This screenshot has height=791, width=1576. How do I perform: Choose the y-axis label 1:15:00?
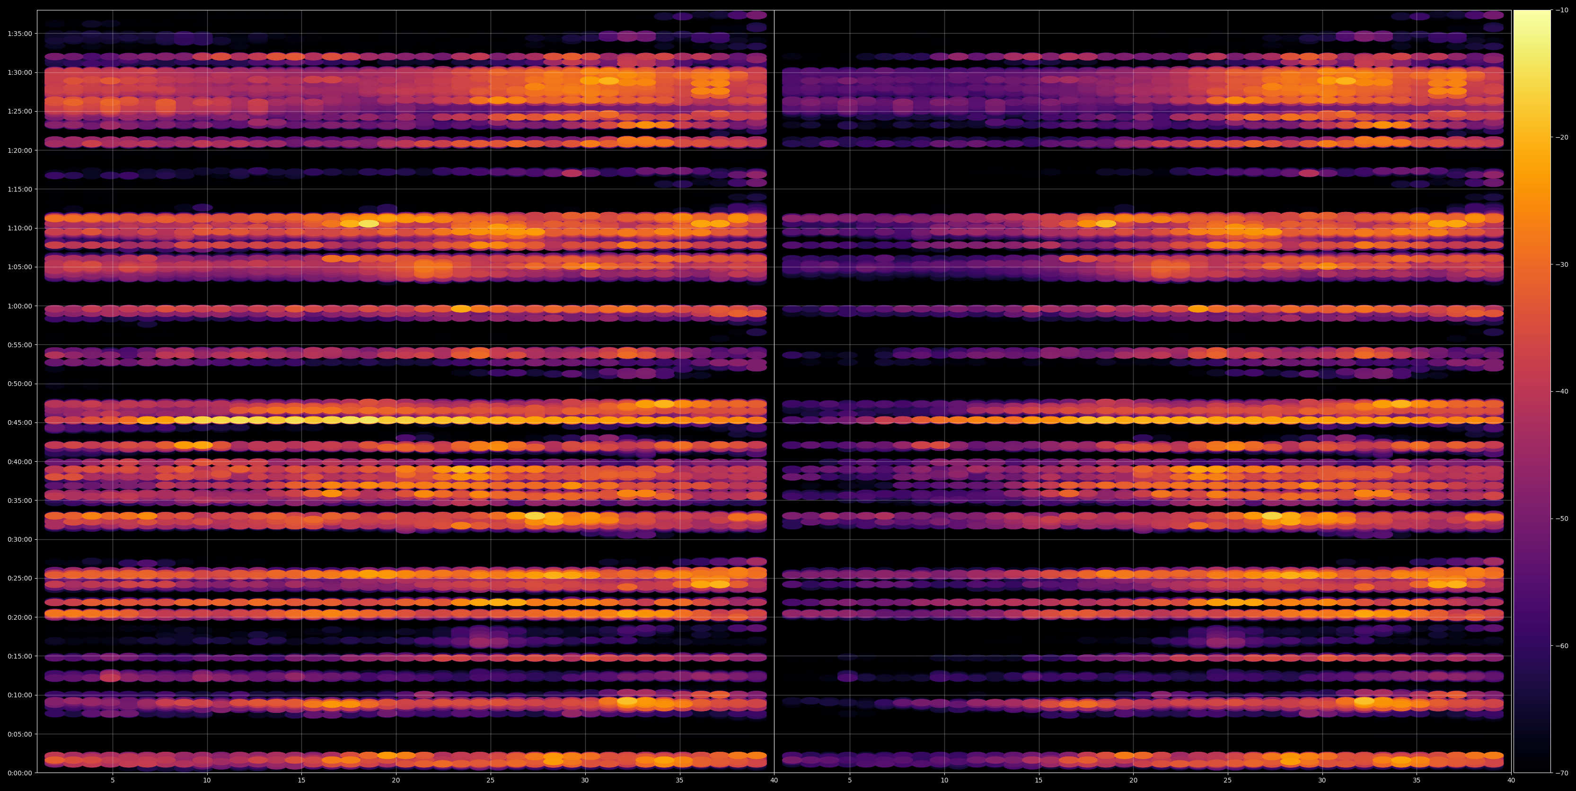(x=19, y=189)
